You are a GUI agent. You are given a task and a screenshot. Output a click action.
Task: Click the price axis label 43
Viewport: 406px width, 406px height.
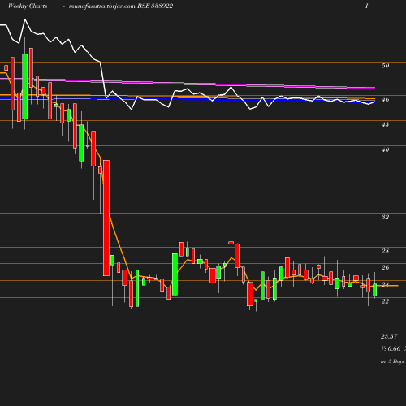pos(385,124)
